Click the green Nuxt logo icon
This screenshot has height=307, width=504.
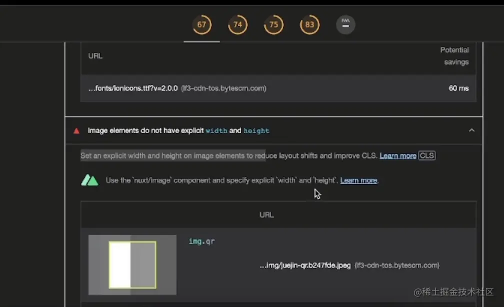tap(89, 180)
